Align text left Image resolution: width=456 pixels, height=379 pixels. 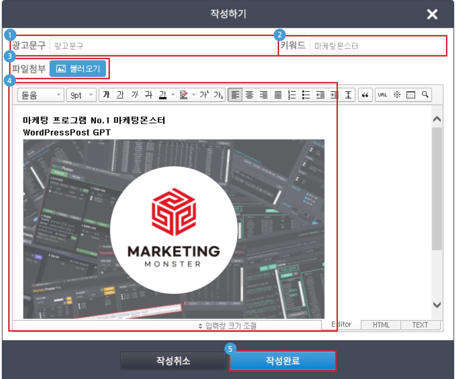click(x=235, y=95)
